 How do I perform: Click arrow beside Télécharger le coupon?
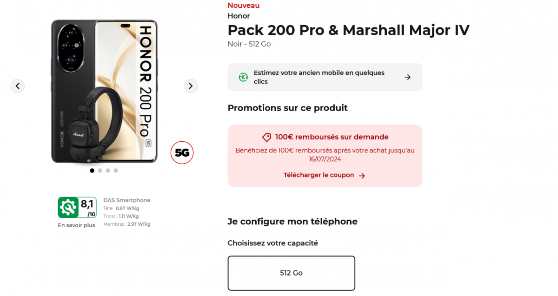[x=362, y=176]
